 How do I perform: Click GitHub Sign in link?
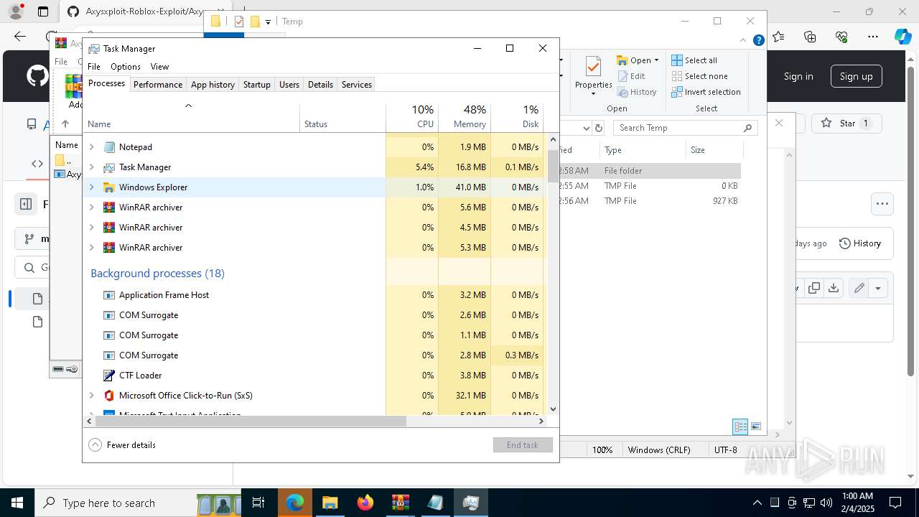pos(798,76)
